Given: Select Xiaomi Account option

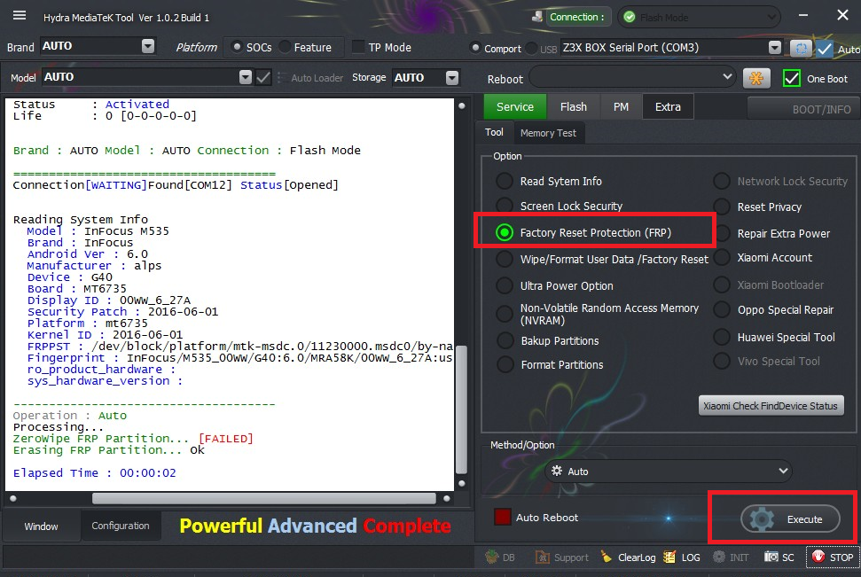Looking at the screenshot, I should [x=722, y=258].
